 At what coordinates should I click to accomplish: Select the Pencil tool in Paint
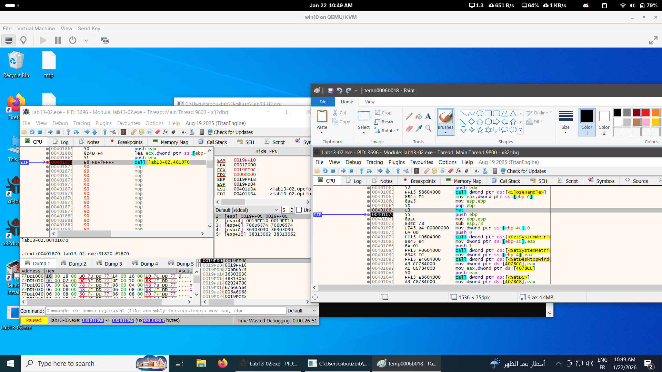pyautogui.click(x=409, y=116)
